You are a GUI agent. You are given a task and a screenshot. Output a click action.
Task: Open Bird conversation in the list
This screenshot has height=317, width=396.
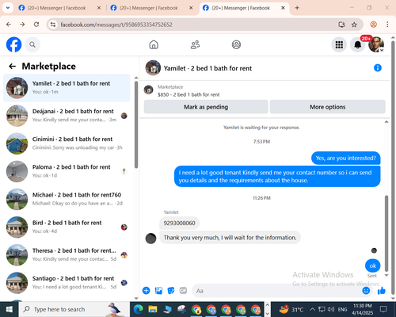tap(67, 227)
